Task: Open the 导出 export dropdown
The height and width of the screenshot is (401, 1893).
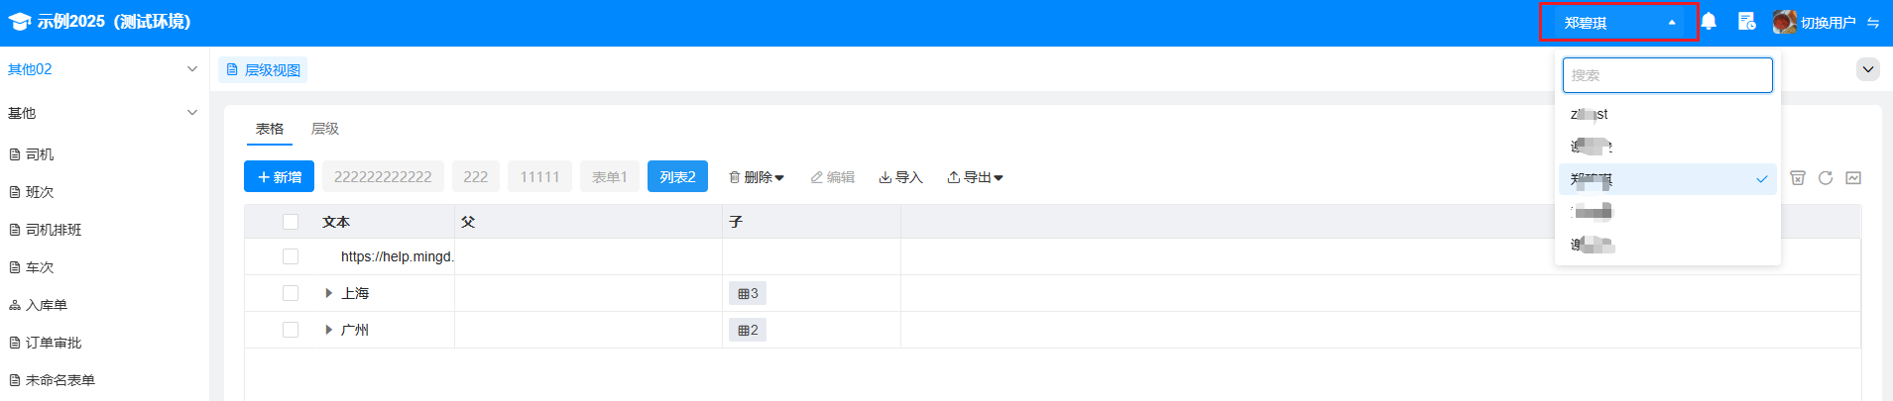Action: [975, 177]
